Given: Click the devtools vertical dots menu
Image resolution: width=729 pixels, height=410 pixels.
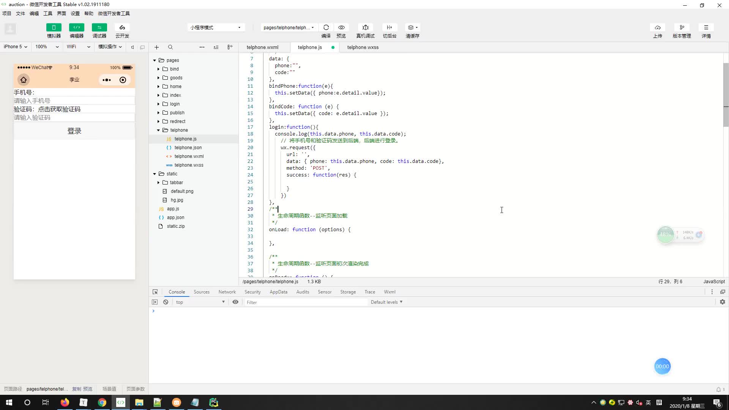Looking at the screenshot, I should tap(712, 292).
